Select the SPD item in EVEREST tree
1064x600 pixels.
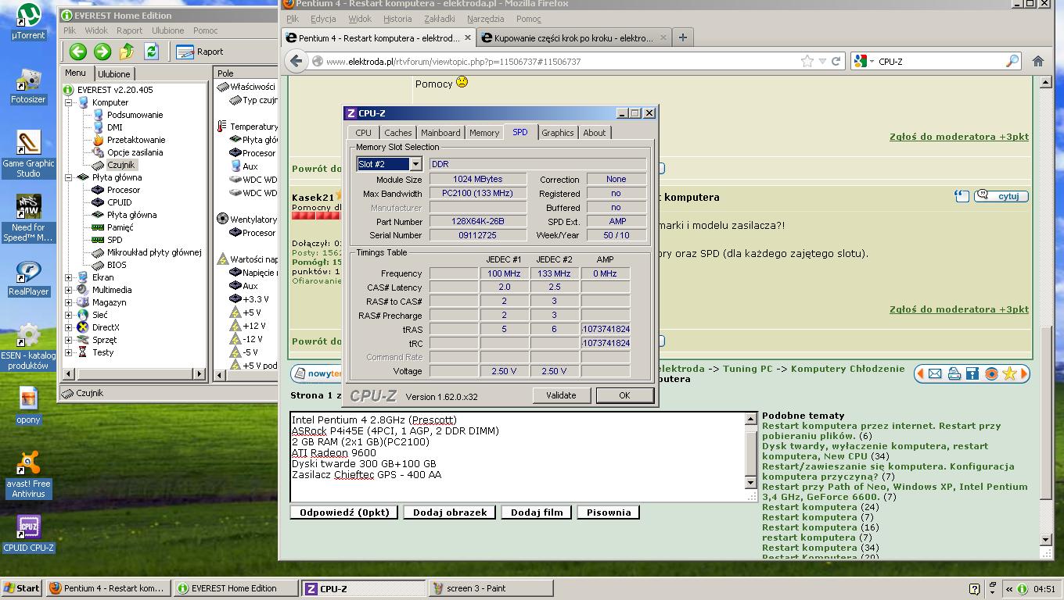pyautogui.click(x=114, y=240)
